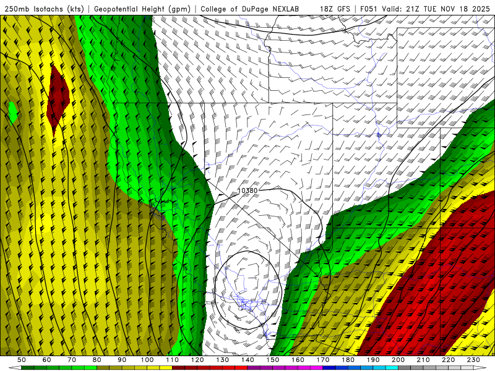Click the '70' value on the color scale
The height and width of the screenshot is (371, 495).
pos(72,360)
